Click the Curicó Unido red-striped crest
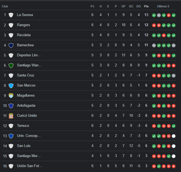This screenshot has width=181, height=172. point(11,116)
